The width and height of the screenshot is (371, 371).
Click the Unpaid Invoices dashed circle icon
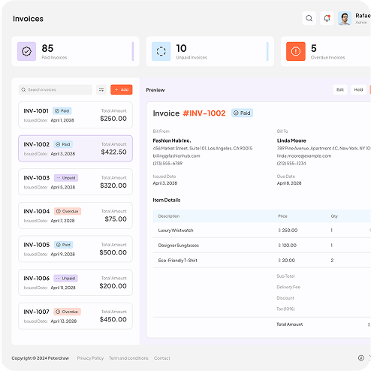click(161, 51)
